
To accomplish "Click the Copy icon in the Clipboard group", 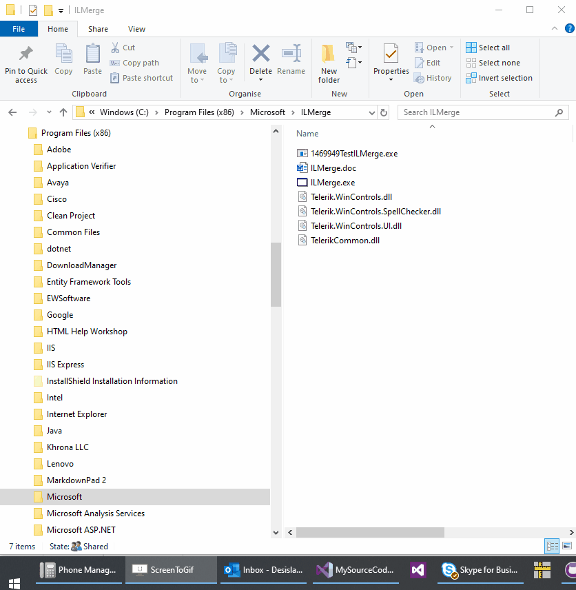I will [x=63, y=62].
